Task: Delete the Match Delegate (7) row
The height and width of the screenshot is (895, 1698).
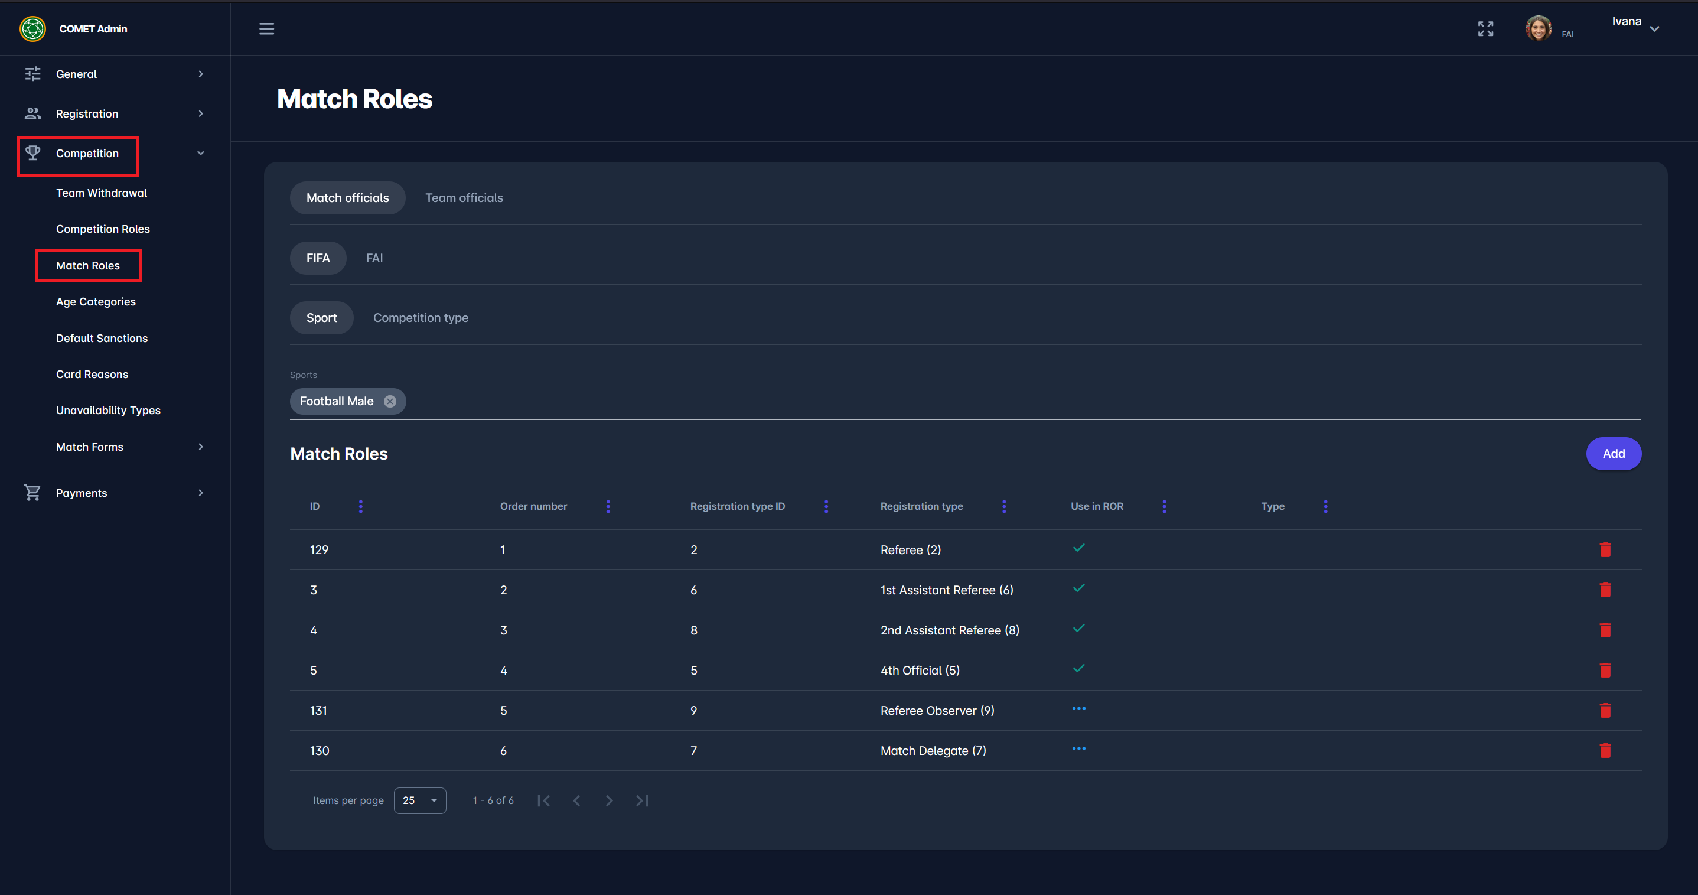Action: click(1605, 751)
